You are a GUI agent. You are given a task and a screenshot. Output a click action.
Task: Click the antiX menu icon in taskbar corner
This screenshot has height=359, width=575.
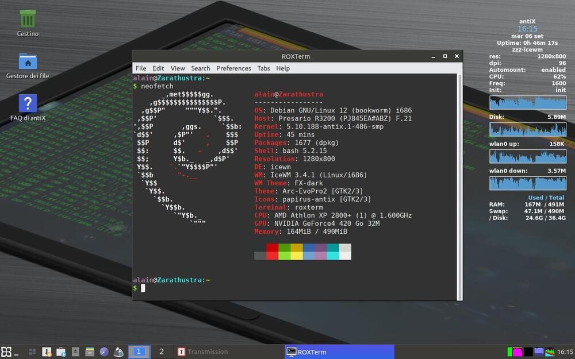tap(6, 352)
